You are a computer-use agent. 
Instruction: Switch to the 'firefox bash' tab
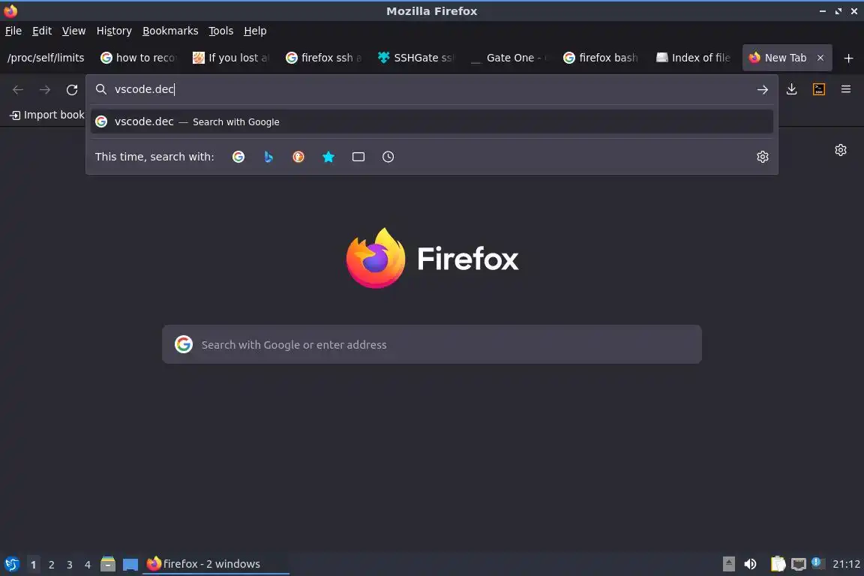click(x=601, y=58)
